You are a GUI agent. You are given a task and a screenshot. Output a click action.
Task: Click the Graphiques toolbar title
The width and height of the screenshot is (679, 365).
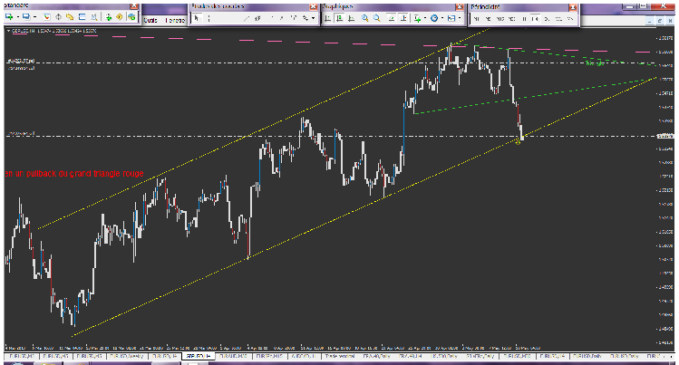(x=337, y=6)
